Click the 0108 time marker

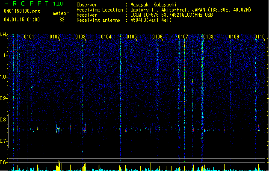(x=208, y=37)
